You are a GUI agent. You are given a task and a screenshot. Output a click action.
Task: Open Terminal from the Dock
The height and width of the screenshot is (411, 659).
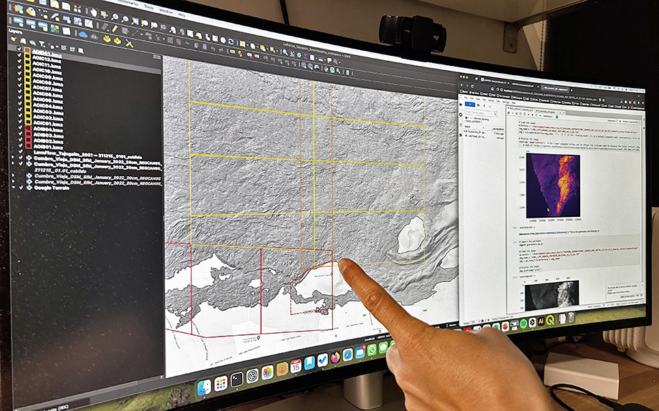click(236, 380)
